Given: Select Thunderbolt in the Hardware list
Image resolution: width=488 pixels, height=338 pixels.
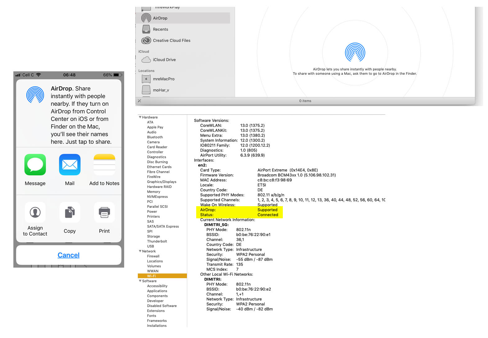Looking at the screenshot, I should pos(157,241).
